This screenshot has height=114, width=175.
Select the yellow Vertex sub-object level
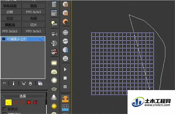(9, 102)
